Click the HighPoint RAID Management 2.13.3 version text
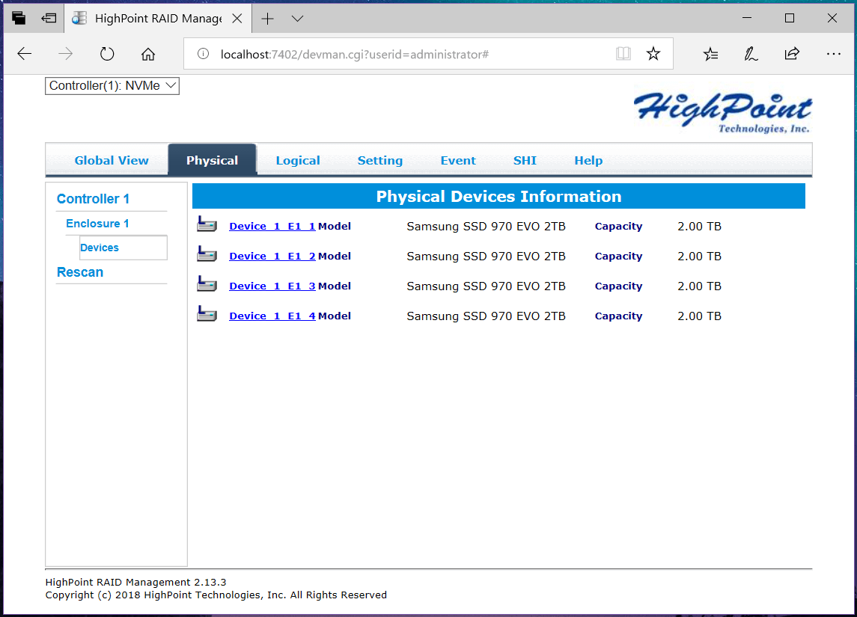 (x=135, y=582)
